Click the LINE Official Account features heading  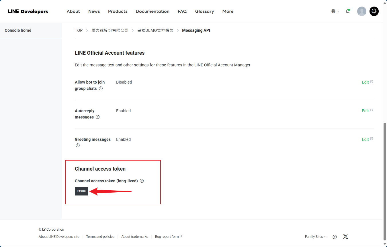click(x=110, y=53)
